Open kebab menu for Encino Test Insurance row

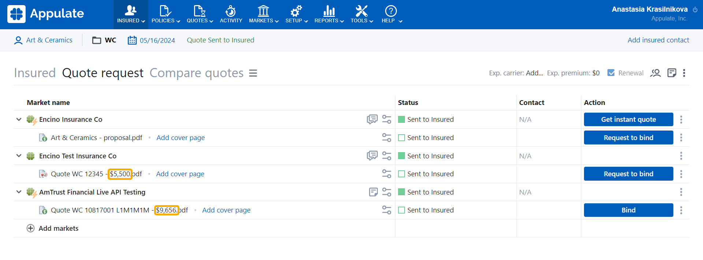tap(681, 156)
